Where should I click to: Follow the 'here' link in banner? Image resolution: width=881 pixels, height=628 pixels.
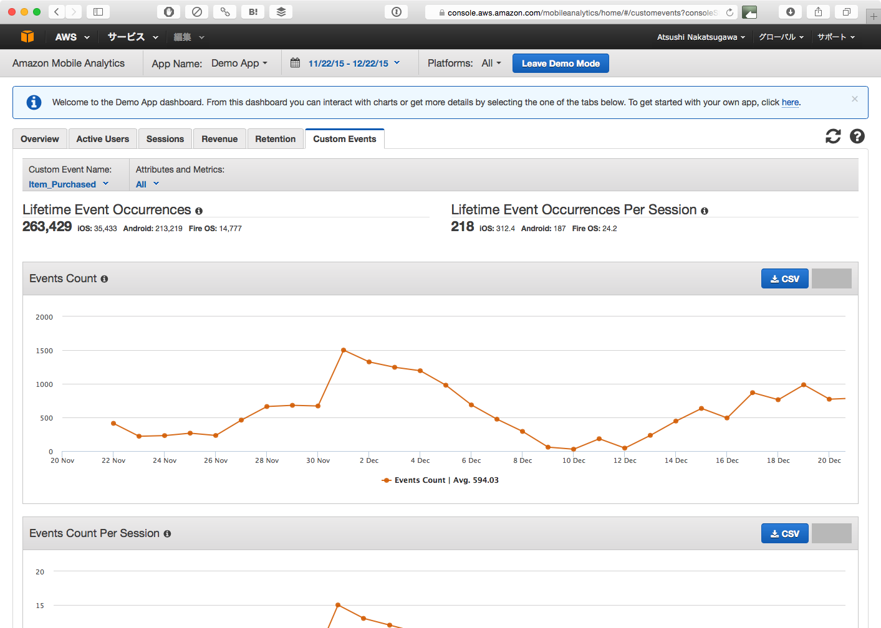pyautogui.click(x=790, y=103)
